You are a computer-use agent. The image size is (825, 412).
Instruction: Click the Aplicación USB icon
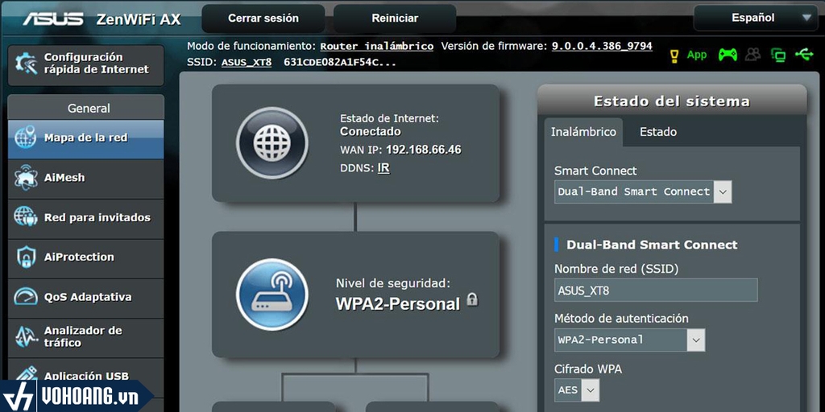coord(25,375)
